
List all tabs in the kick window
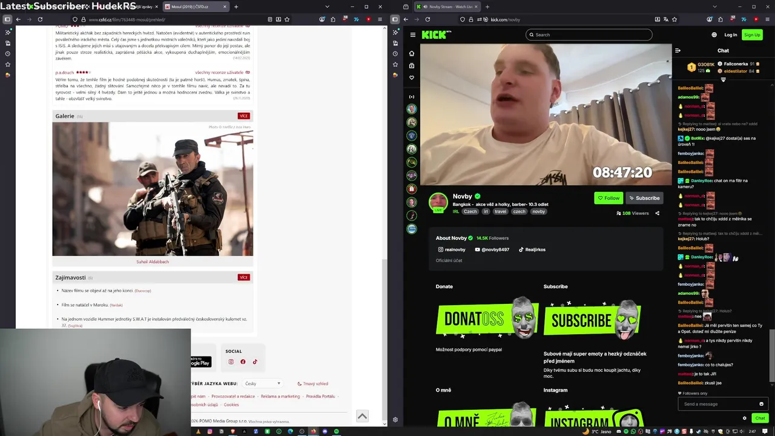tap(714, 7)
